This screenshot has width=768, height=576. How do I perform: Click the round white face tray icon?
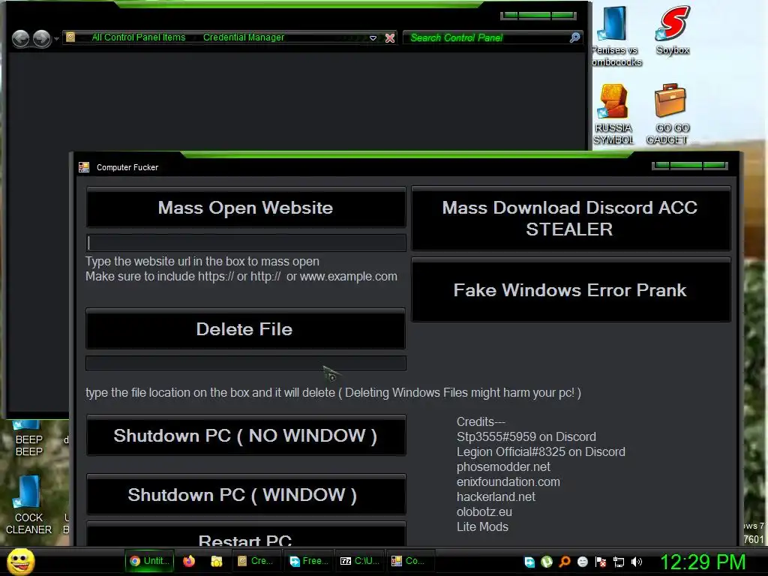pos(582,562)
